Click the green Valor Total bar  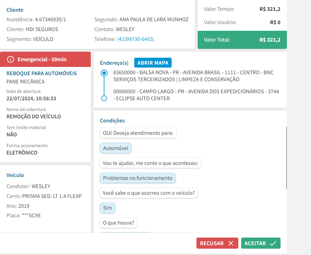pyautogui.click(x=242, y=40)
